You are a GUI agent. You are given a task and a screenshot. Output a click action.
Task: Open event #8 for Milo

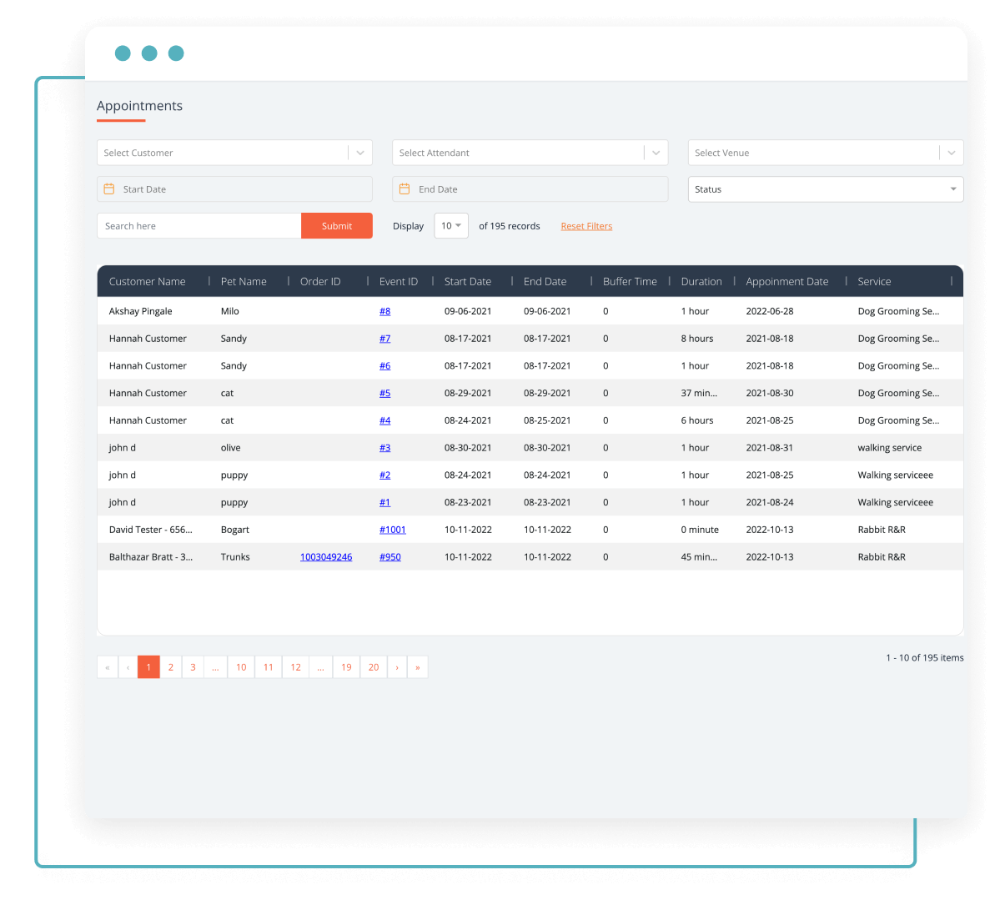[384, 310]
